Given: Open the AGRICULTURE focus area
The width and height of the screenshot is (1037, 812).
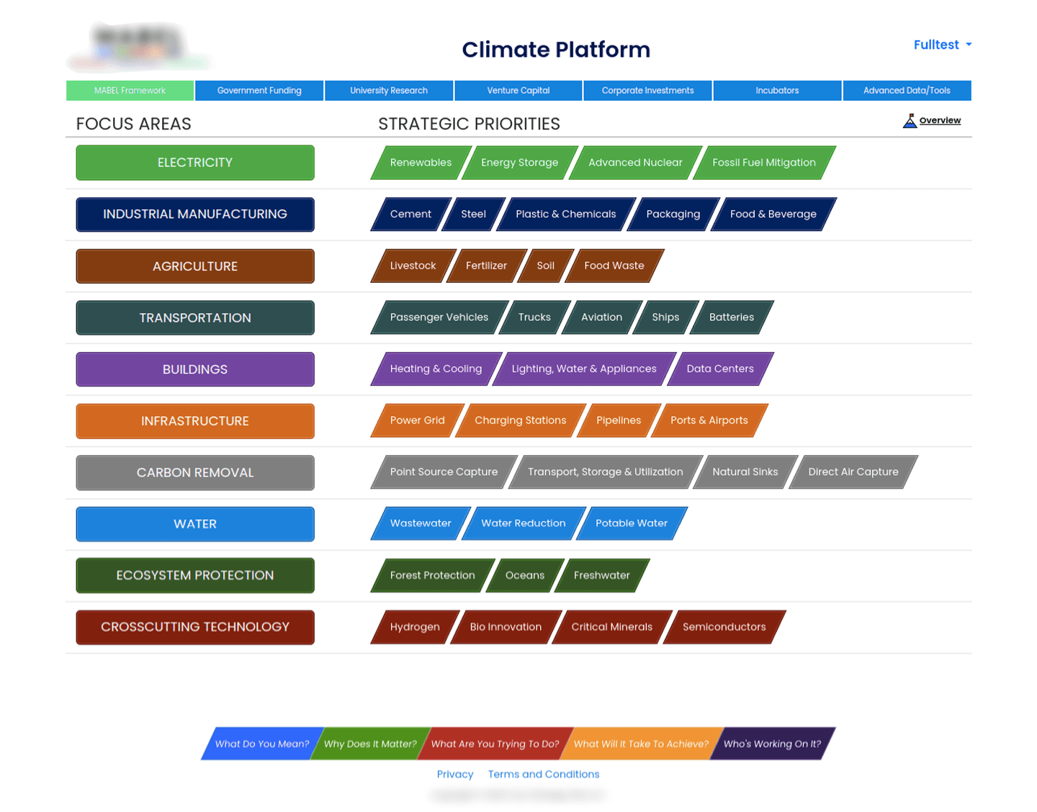Looking at the screenshot, I should coord(195,266).
